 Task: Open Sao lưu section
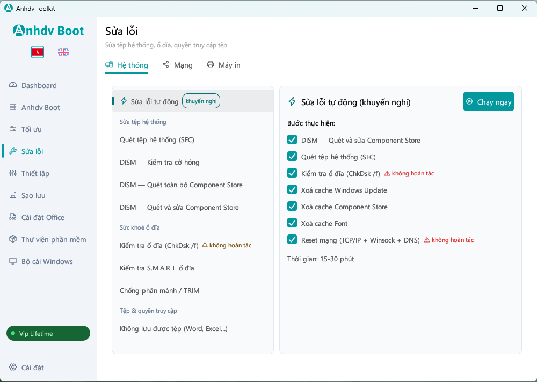tap(48, 195)
